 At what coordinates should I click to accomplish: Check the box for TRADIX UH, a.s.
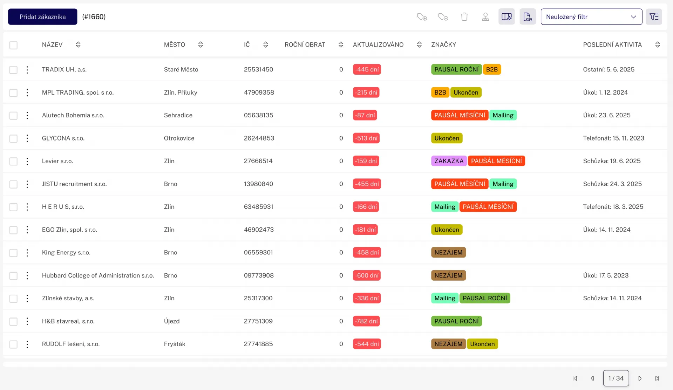[x=13, y=70]
